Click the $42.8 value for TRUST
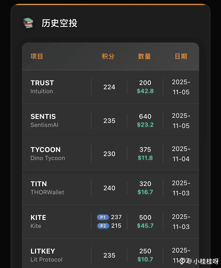 pos(145,91)
